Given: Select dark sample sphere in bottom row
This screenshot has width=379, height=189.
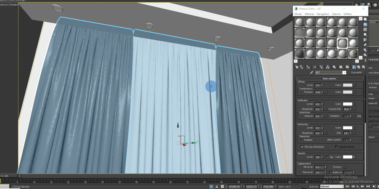Looking at the screenshot, I should click(x=299, y=54).
